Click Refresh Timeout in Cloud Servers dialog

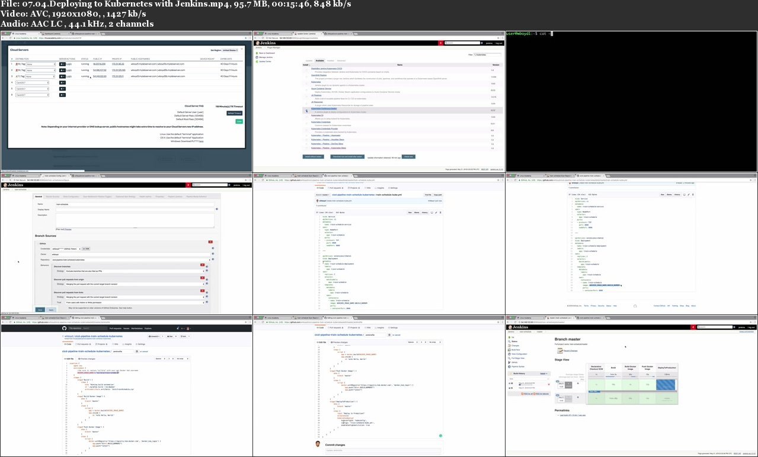click(x=235, y=113)
